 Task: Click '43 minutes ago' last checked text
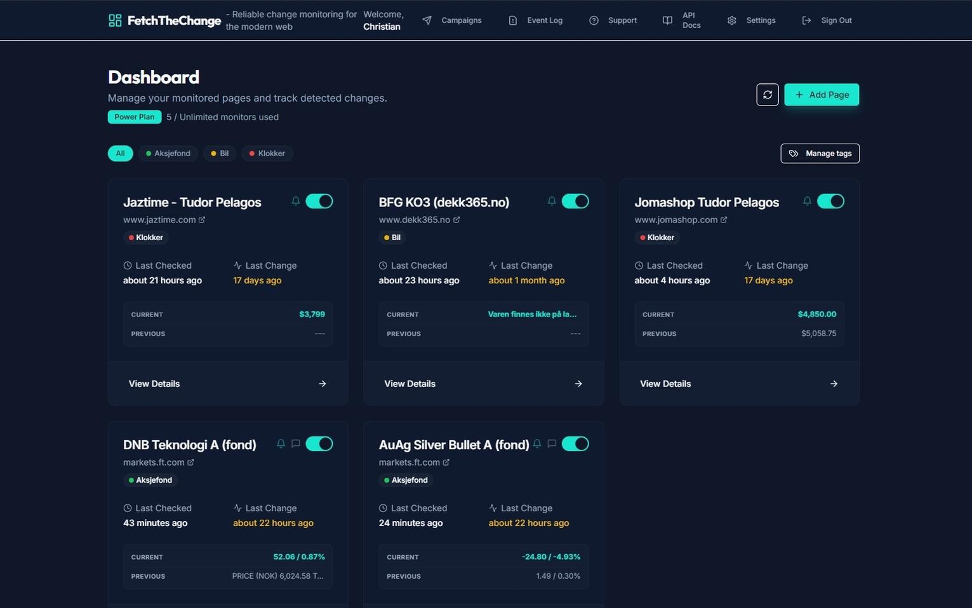[x=155, y=524]
